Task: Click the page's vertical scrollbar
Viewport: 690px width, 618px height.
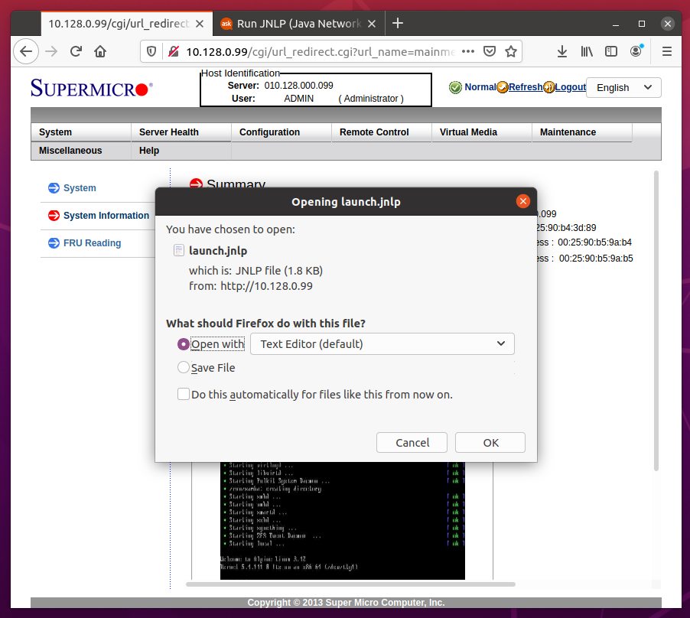Action: click(656, 321)
